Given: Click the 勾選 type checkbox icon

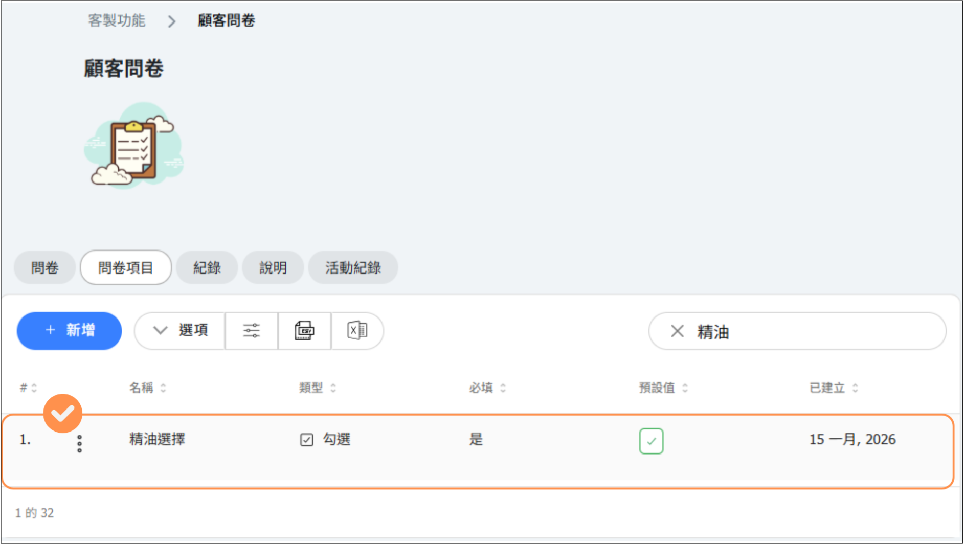Looking at the screenshot, I should point(306,440).
